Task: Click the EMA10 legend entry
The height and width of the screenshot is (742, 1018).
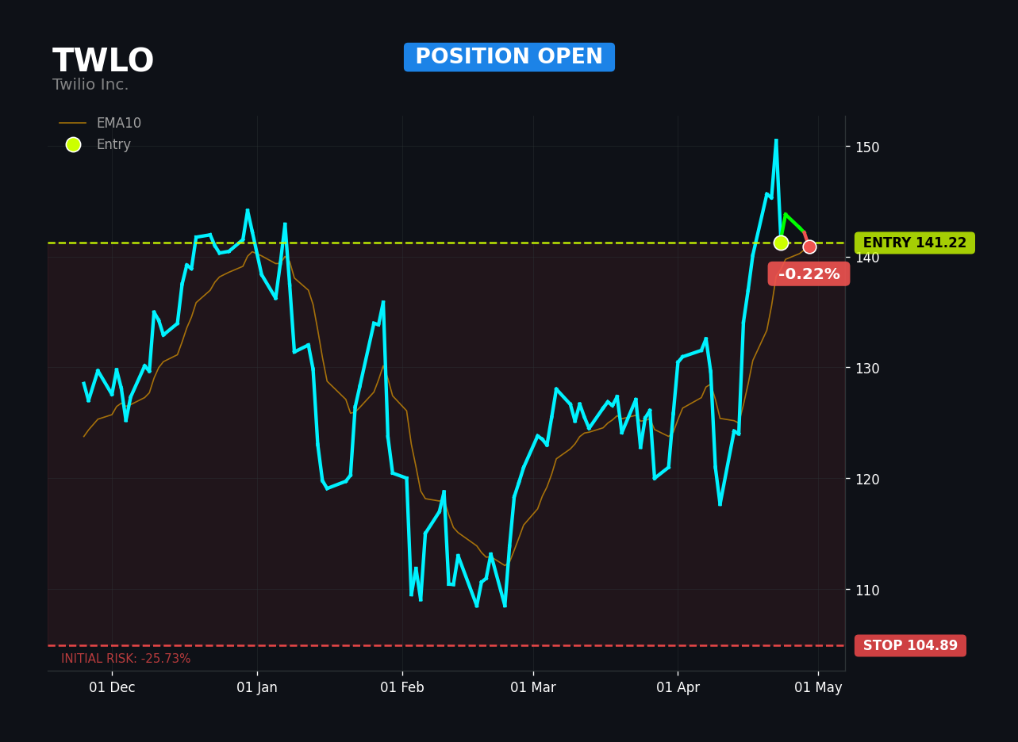Action: pyautogui.click(x=100, y=124)
